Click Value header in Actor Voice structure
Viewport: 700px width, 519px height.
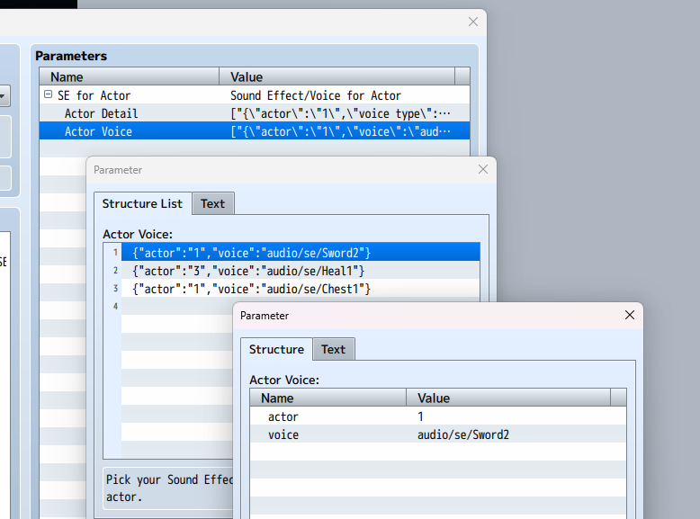(x=508, y=398)
